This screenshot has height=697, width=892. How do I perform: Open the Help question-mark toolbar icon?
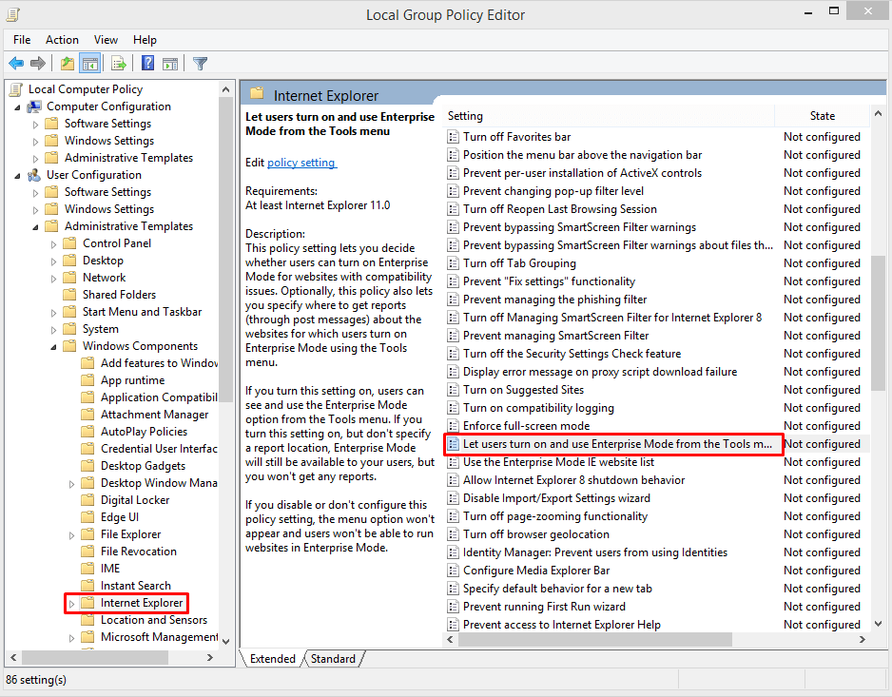point(148,63)
